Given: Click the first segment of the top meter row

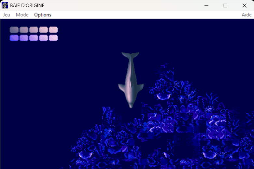Looking at the screenshot, I should click(x=14, y=30).
